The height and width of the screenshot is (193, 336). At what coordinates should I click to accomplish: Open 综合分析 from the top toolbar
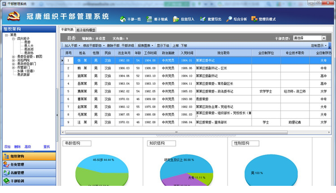click(237, 19)
